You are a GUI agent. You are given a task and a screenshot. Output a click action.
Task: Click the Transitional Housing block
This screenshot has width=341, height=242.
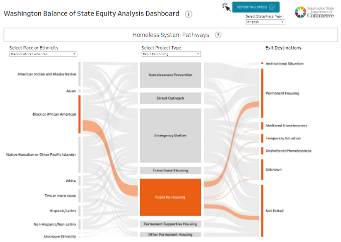point(170,171)
